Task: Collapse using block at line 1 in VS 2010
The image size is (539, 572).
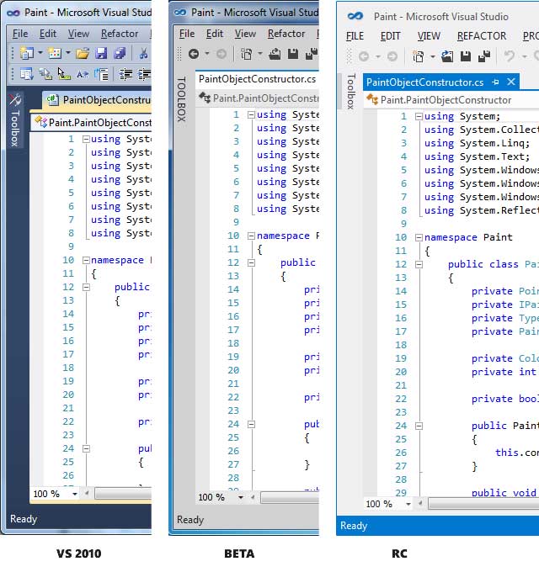Action: point(86,139)
